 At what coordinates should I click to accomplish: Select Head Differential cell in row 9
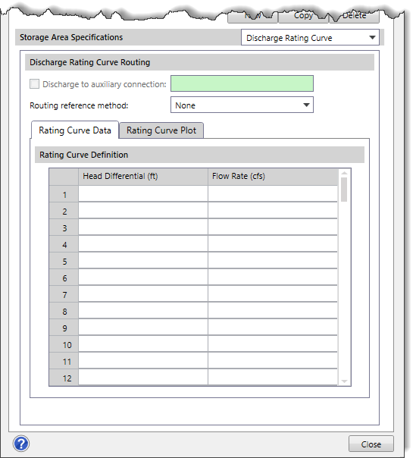click(143, 327)
